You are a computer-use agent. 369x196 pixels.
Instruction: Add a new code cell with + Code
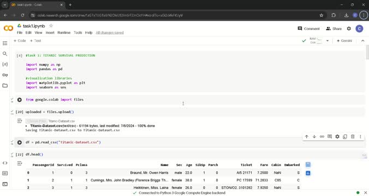(20, 41)
